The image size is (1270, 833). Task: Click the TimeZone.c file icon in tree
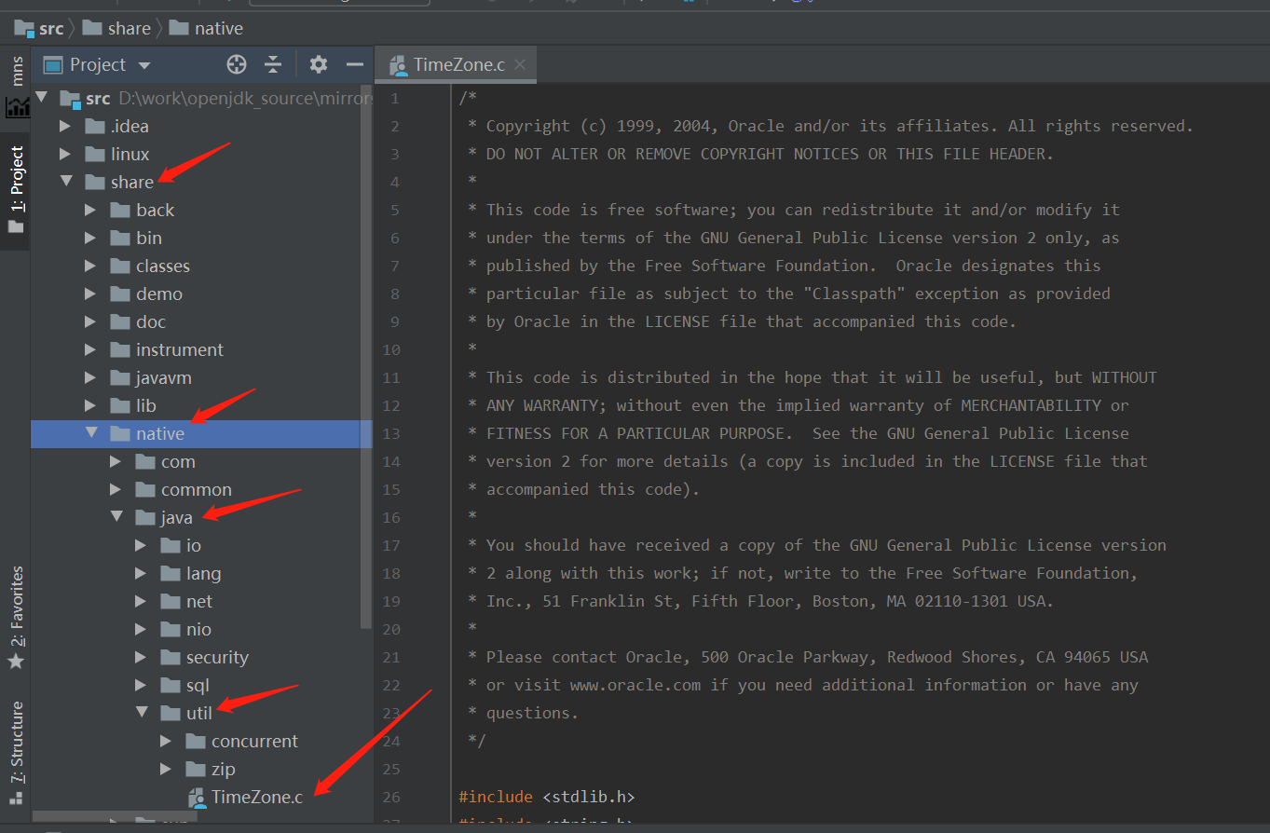197,798
